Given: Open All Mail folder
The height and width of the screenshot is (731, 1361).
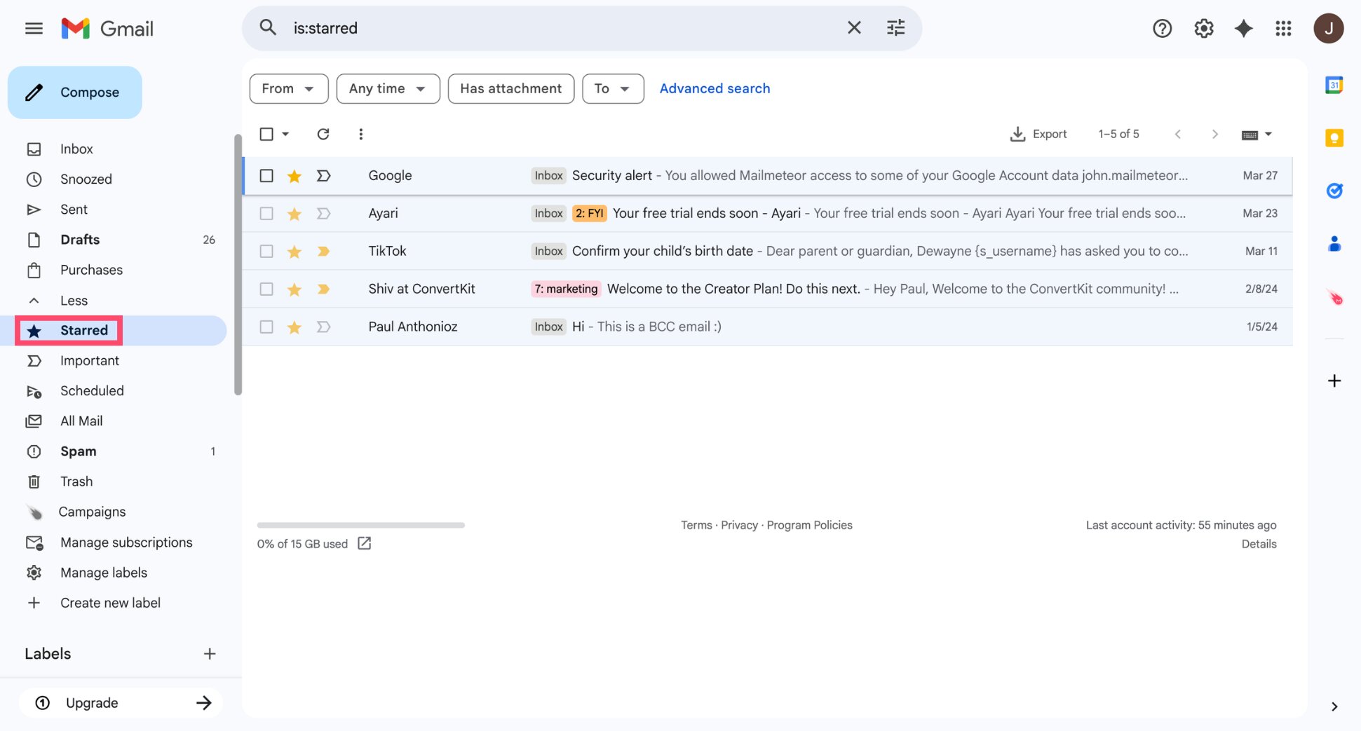Looking at the screenshot, I should coord(81,421).
